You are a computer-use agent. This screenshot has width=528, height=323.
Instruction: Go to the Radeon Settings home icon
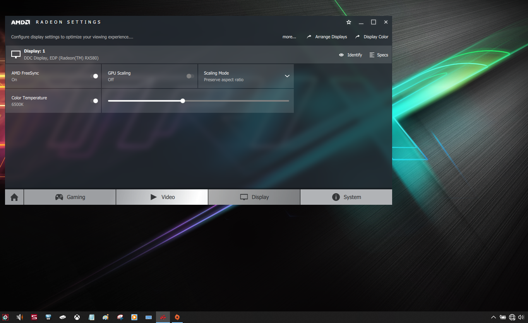coord(14,197)
